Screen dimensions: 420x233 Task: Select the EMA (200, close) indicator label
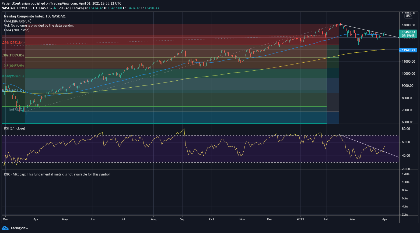pos(17,30)
